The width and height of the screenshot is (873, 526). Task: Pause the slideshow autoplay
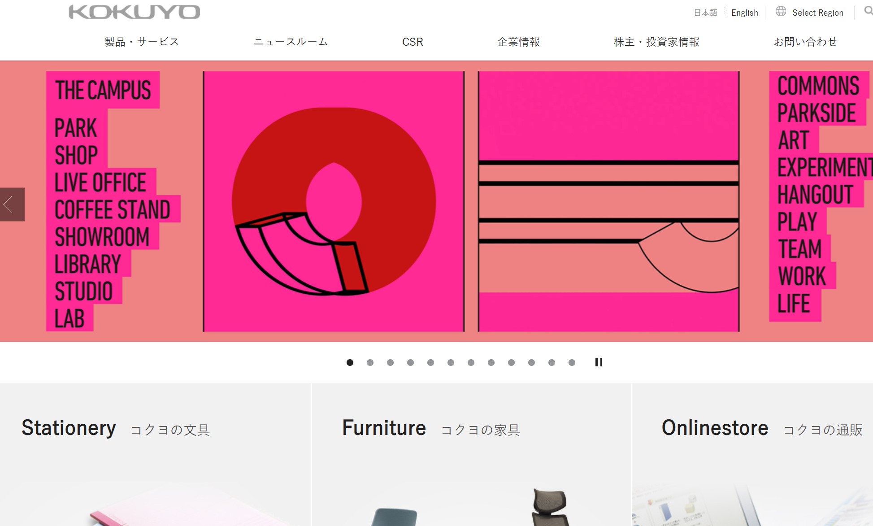pos(599,362)
